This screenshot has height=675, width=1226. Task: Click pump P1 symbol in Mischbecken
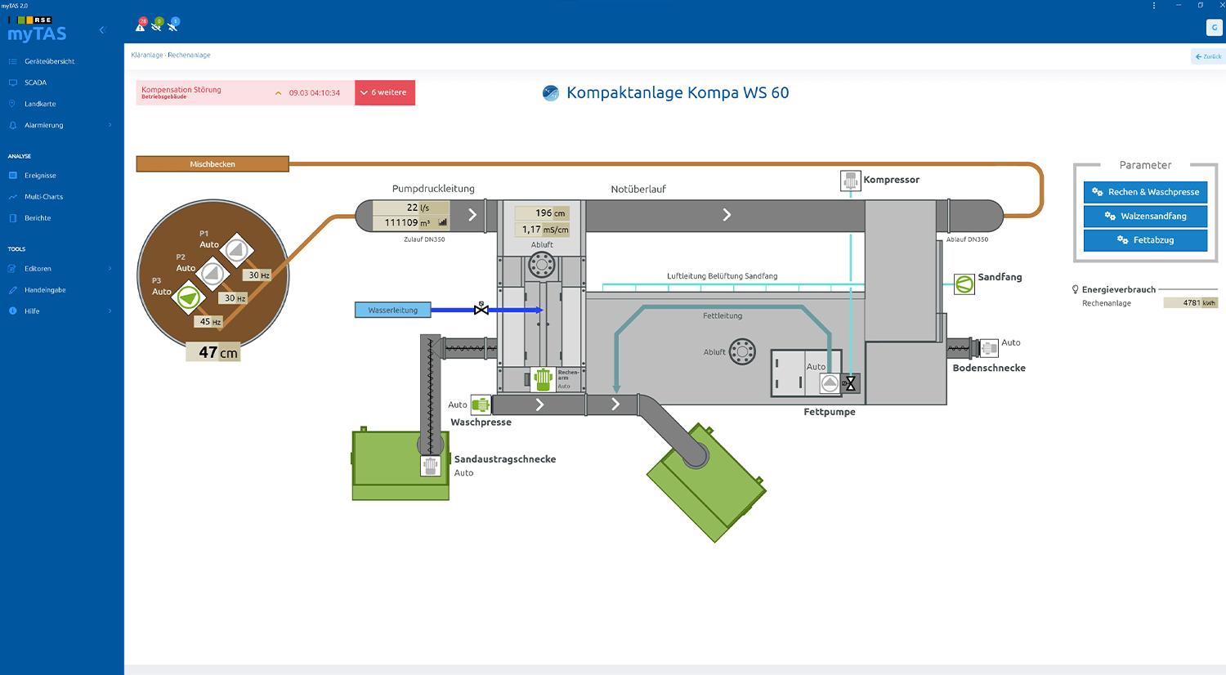point(236,251)
